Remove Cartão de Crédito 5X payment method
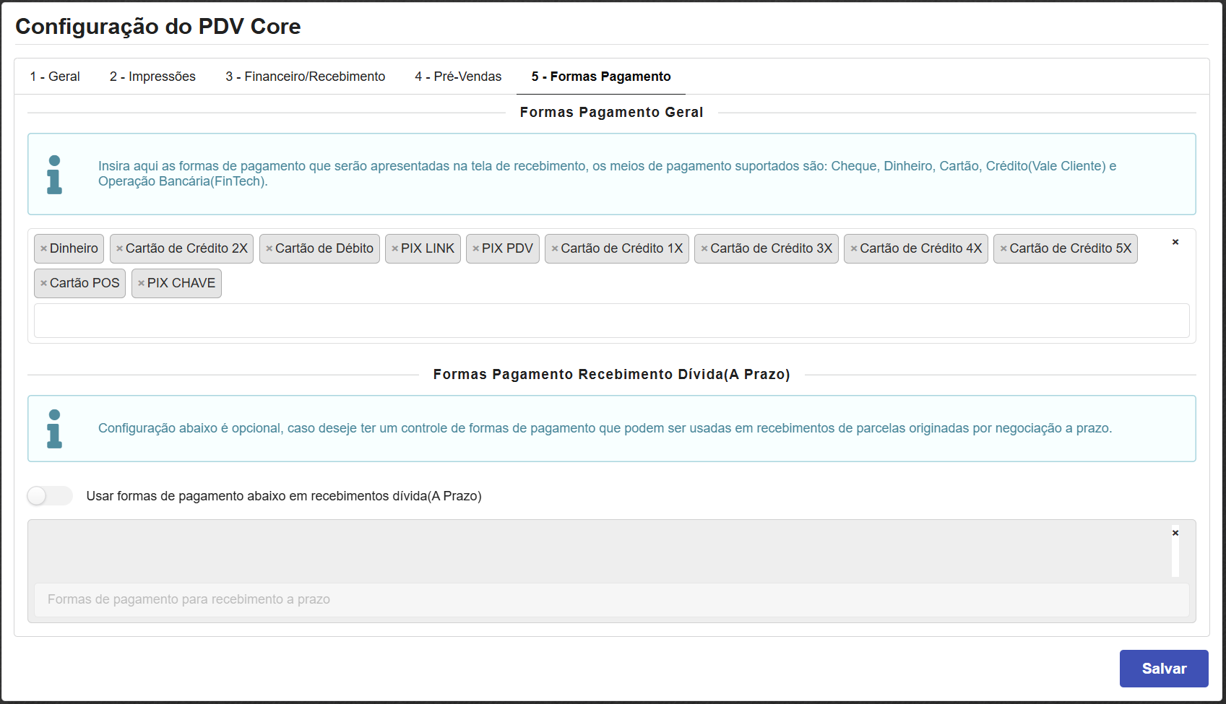1226x704 pixels. point(1002,248)
